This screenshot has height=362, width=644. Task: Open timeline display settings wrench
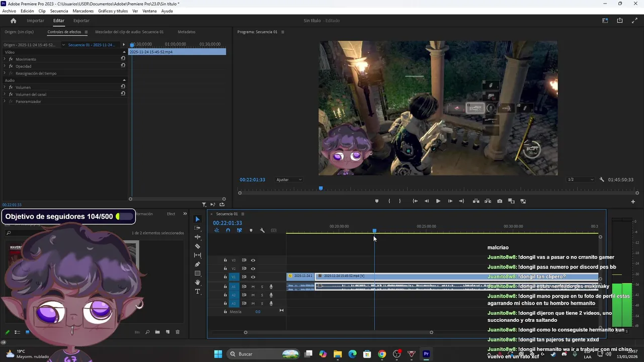point(262,230)
